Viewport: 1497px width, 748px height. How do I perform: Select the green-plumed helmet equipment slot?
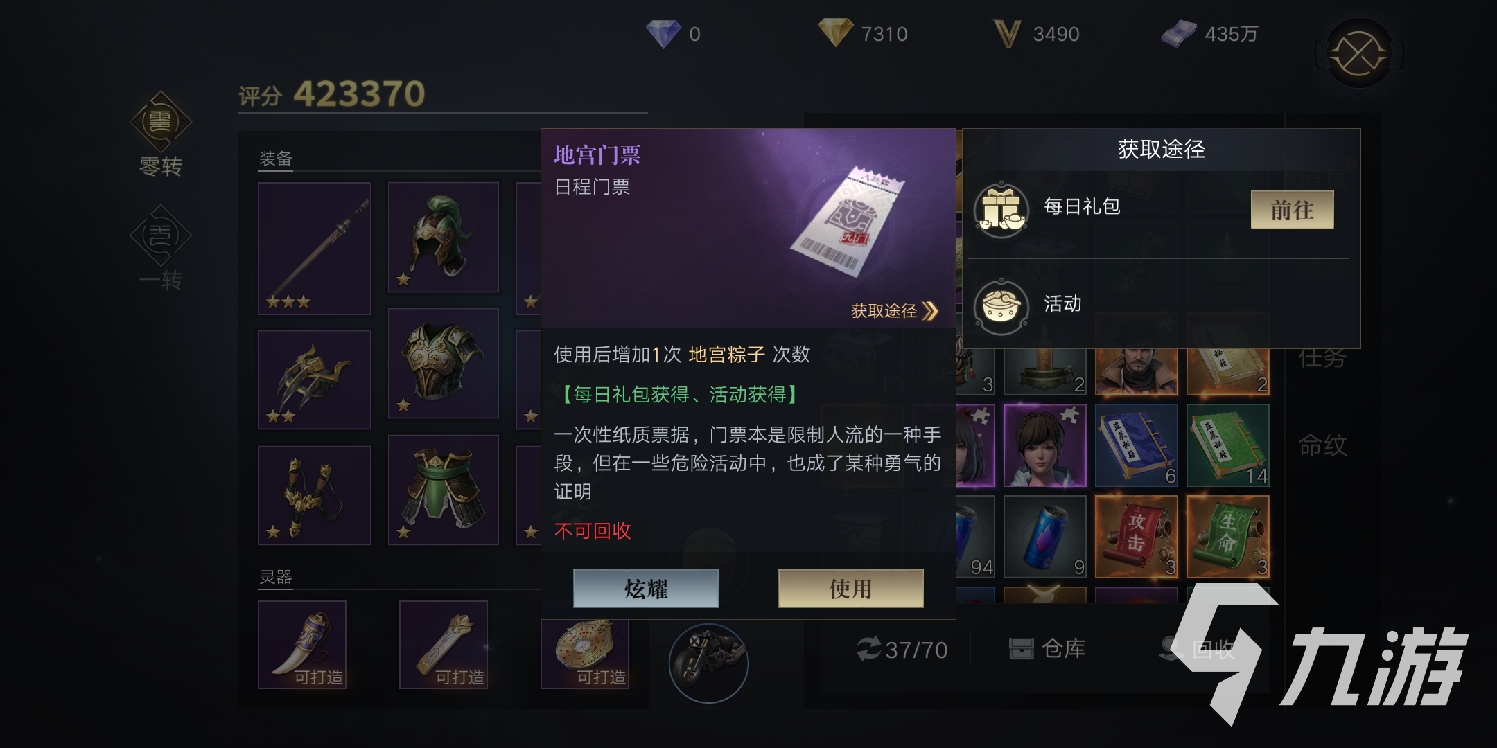(x=444, y=237)
